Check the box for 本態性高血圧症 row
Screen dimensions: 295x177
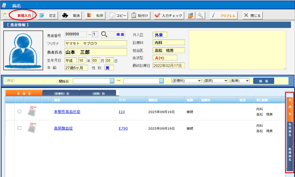coord(20,111)
